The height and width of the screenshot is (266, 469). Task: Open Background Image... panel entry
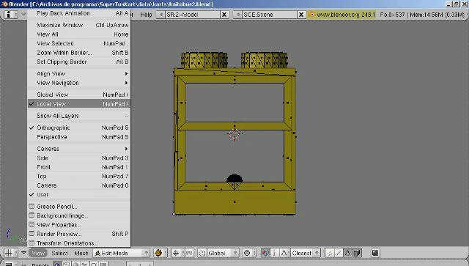coord(79,215)
